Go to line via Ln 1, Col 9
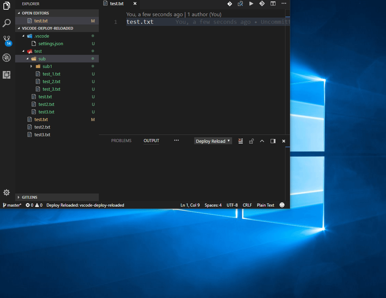 pos(190,205)
